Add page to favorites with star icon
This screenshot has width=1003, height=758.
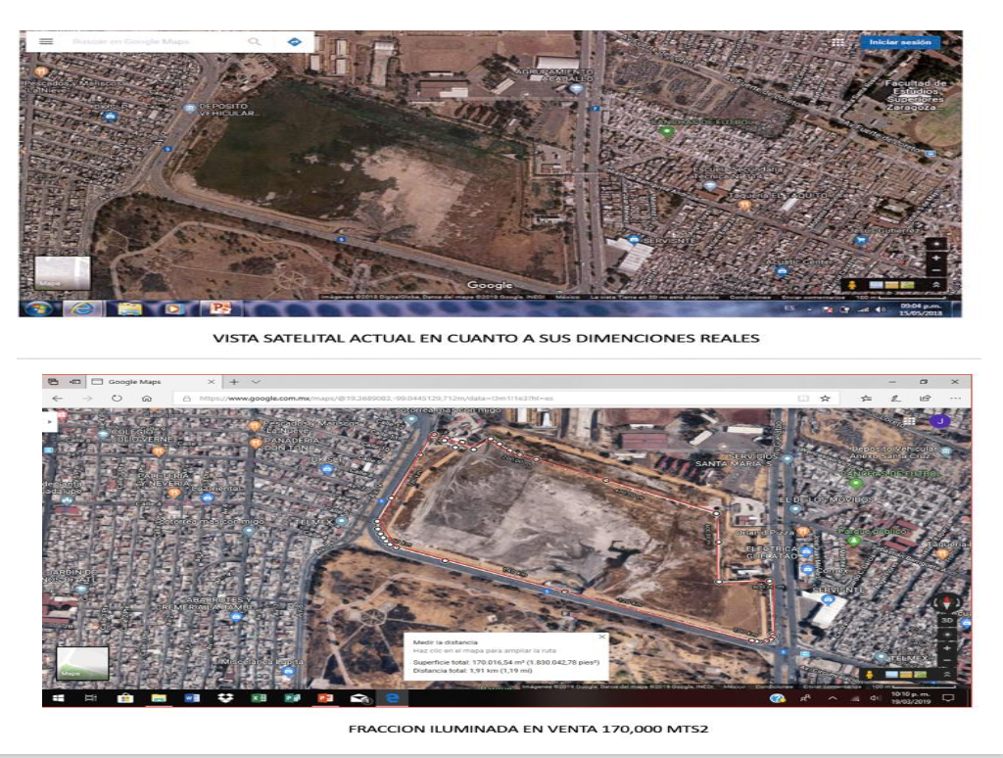tap(825, 399)
